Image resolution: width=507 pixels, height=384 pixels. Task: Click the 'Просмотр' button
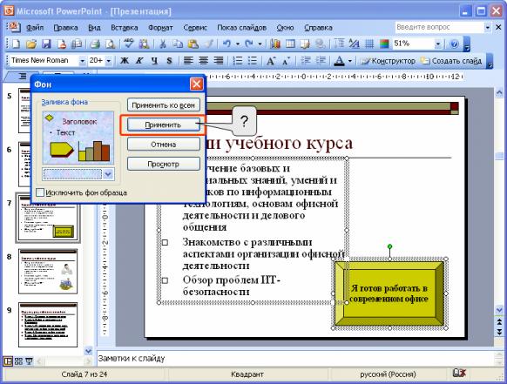tap(163, 164)
